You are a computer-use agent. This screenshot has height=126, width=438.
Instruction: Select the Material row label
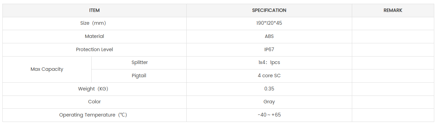(x=94, y=37)
